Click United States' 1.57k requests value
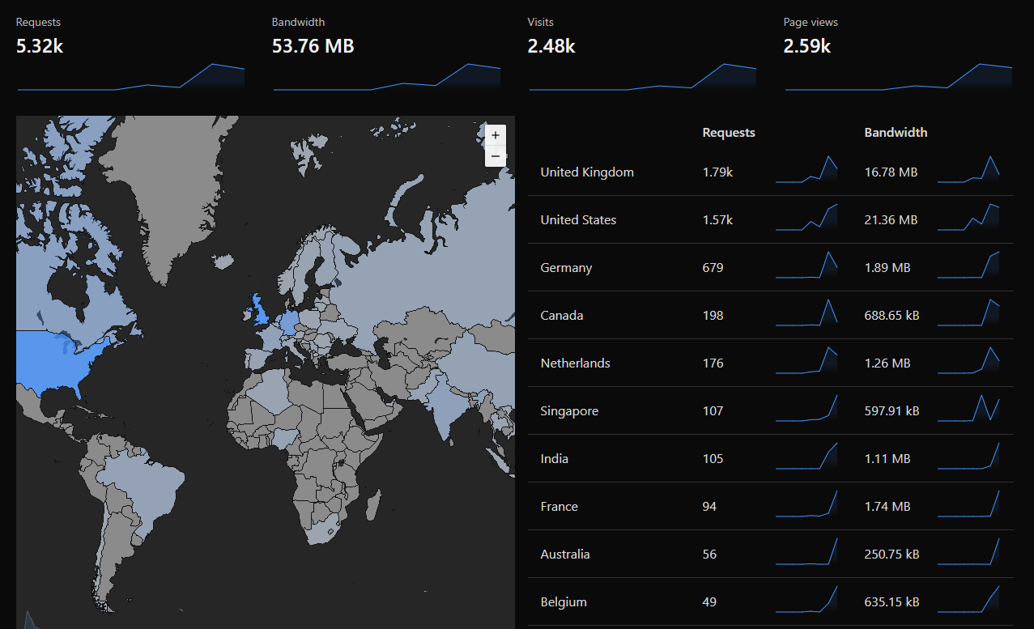Image resolution: width=1034 pixels, height=629 pixels. [717, 219]
